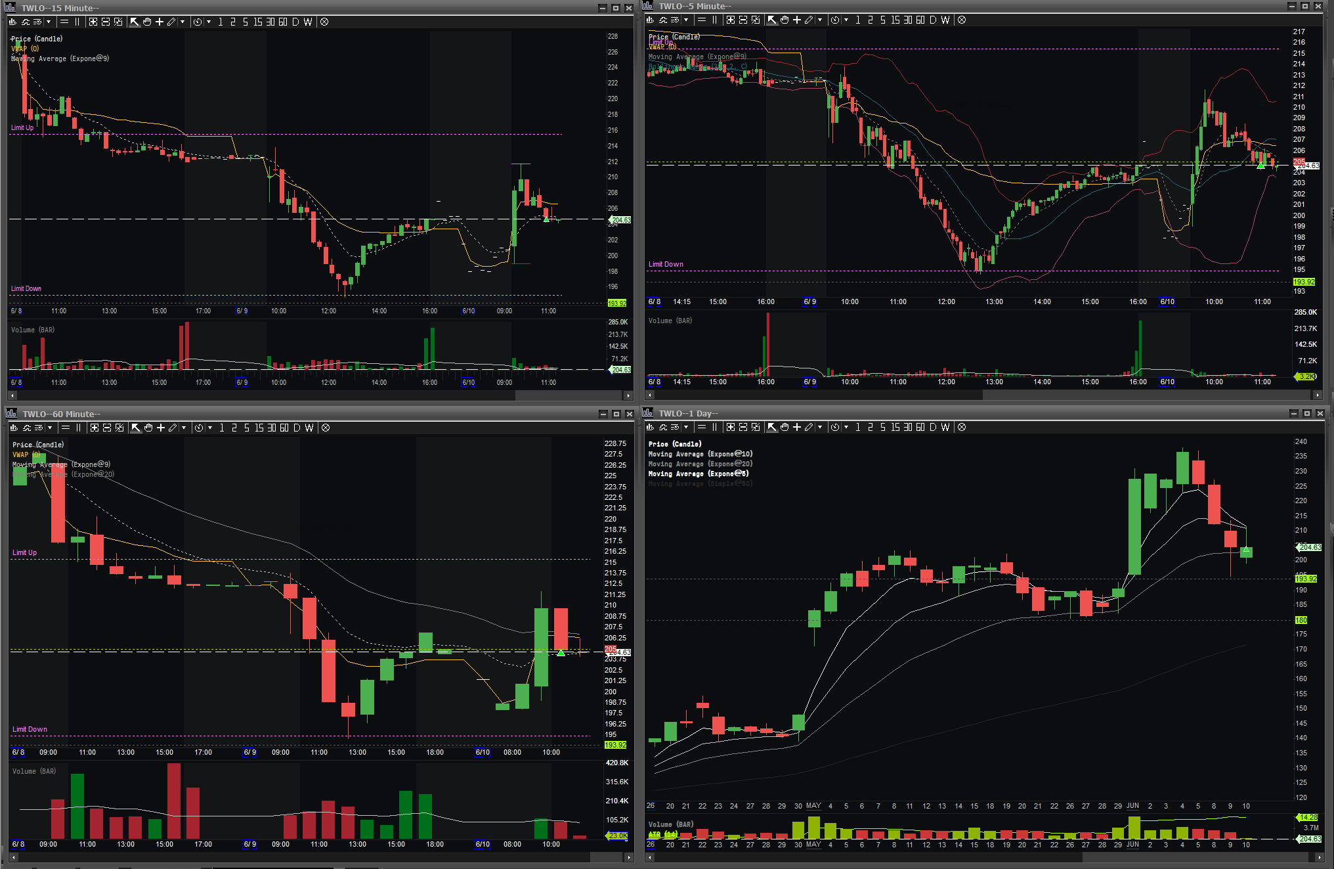Click the chart window icon beside TWLO--1 Day-- title
This screenshot has height=869, width=1334.
pyautogui.click(x=648, y=412)
